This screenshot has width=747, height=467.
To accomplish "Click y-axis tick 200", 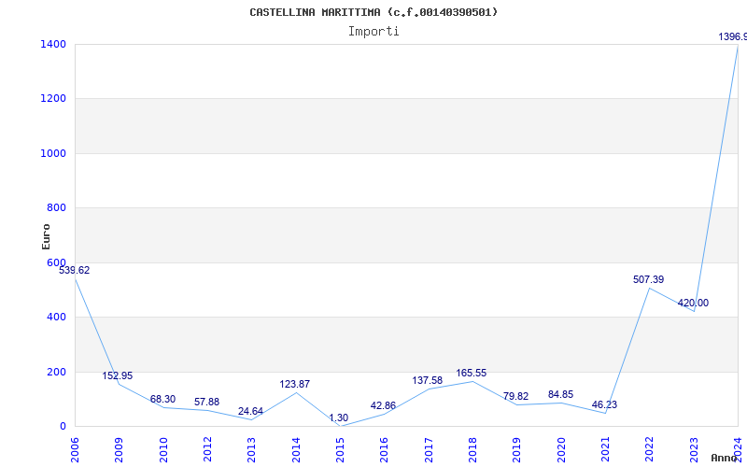I will click(56, 372).
